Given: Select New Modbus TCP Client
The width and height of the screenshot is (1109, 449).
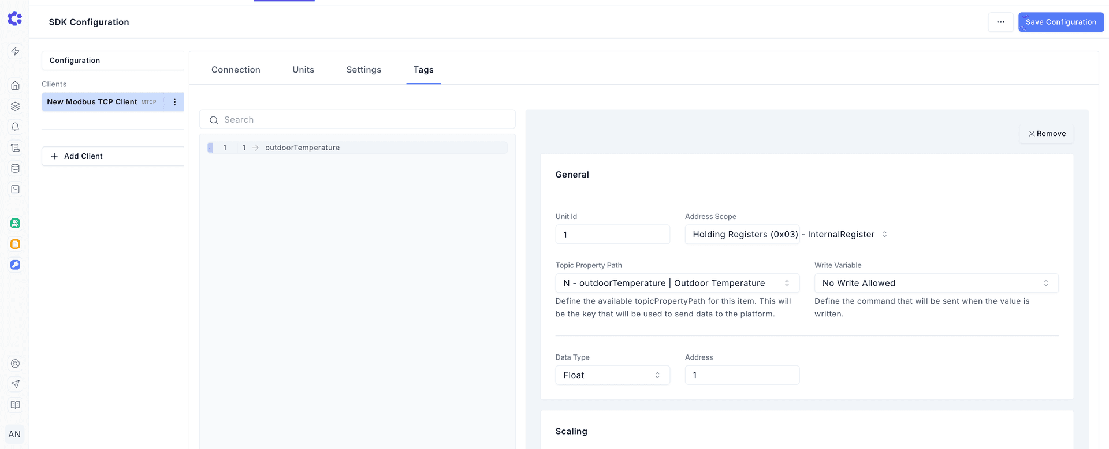Looking at the screenshot, I should [103, 102].
